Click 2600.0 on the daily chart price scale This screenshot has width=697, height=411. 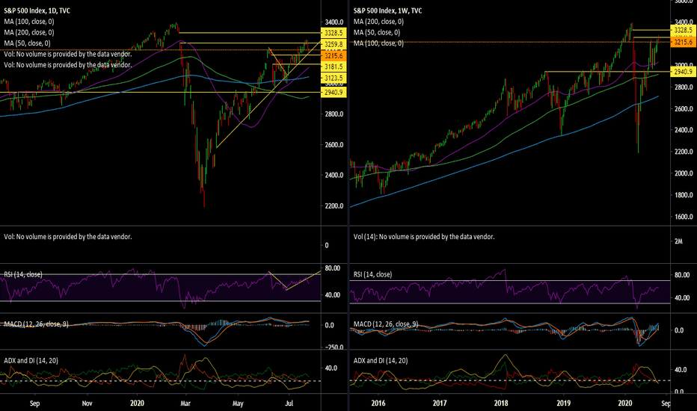(x=334, y=145)
